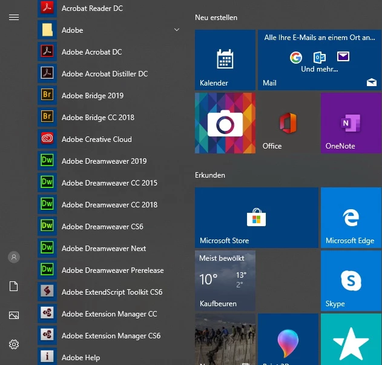Select 'Adobe Extension Manager CC' entry text

(110, 314)
